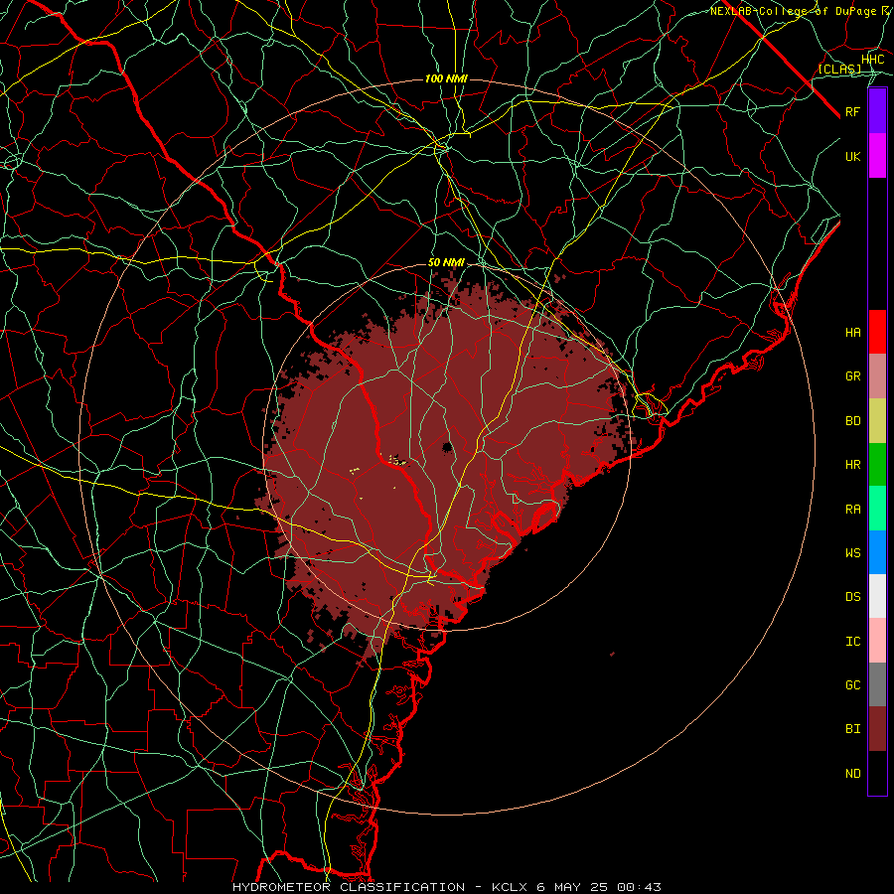Viewport: 894px width, 894px height.
Task: Click the RF legend label
Action: (x=853, y=111)
